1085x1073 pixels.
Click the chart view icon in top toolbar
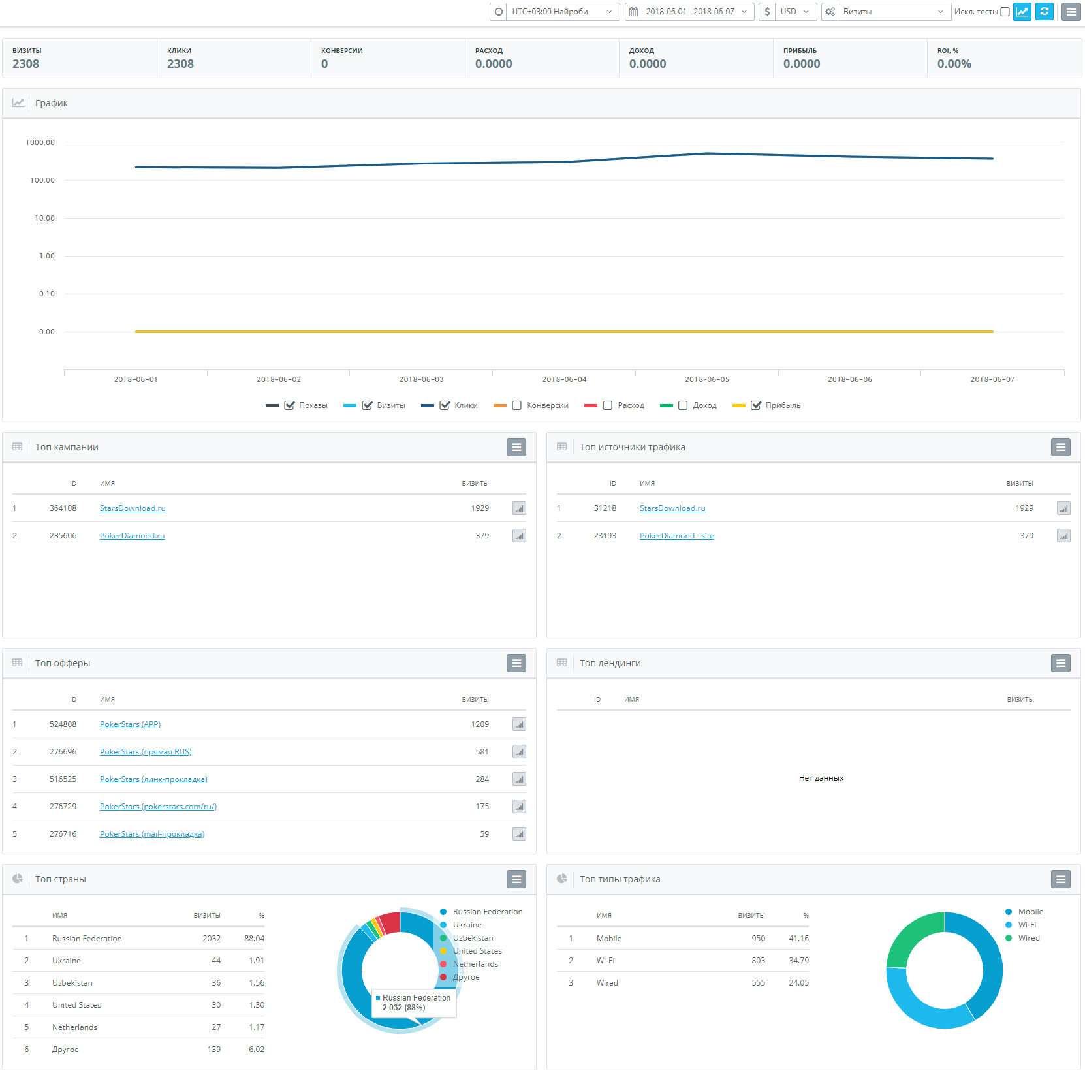1022,12
